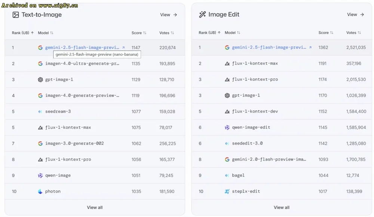Image resolution: width=374 pixels, height=217 pixels.
Task: Select the seedream-3 model name
Action: coord(58,111)
